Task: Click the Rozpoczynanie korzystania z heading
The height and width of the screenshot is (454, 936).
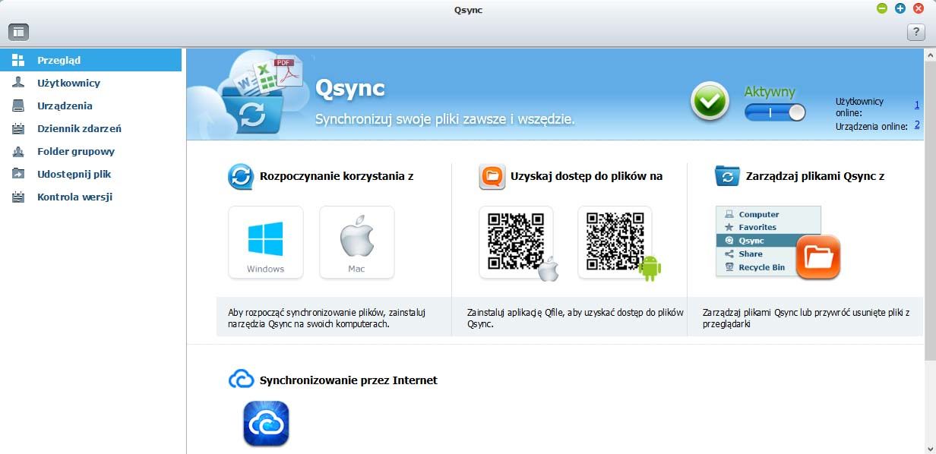Action: pyautogui.click(x=337, y=176)
